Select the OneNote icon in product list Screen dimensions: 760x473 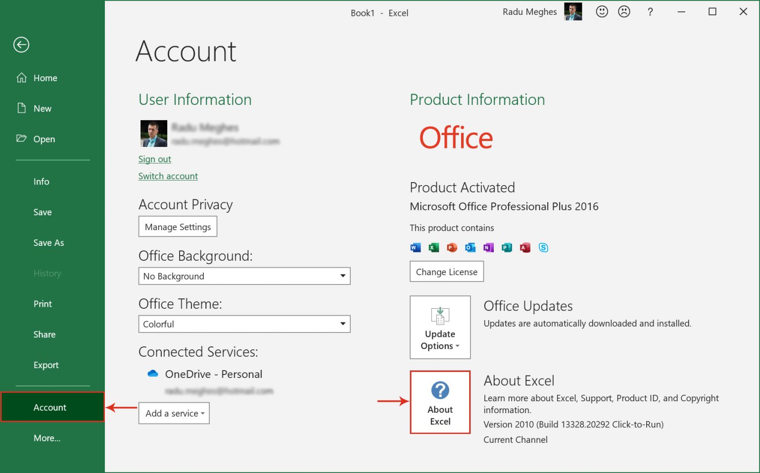(488, 247)
